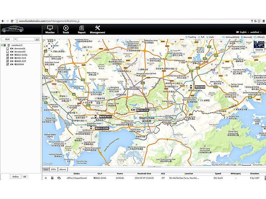266x199 pixels.
Task: Sort list by Received time column
Action: coord(144,173)
